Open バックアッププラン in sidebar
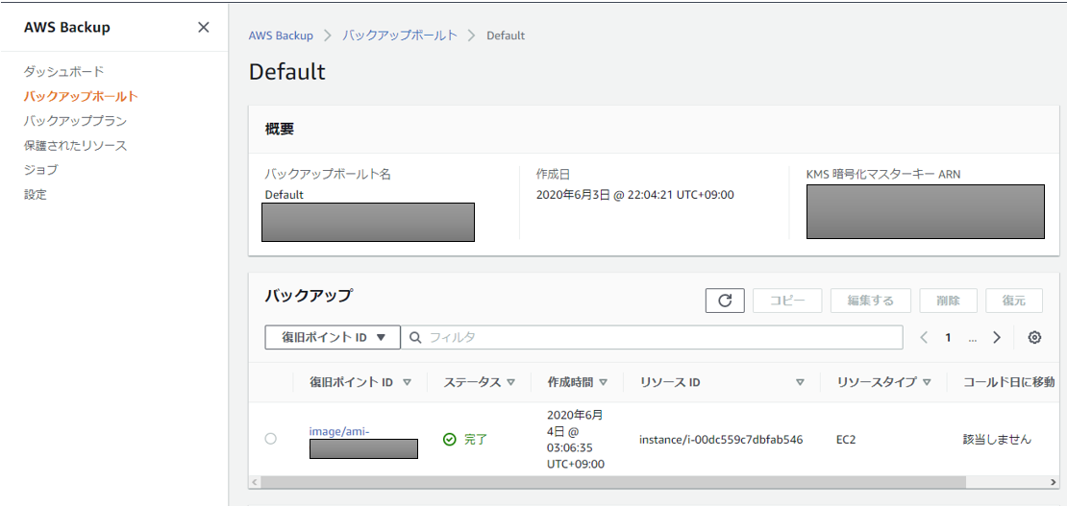The height and width of the screenshot is (506, 1067). tap(75, 120)
